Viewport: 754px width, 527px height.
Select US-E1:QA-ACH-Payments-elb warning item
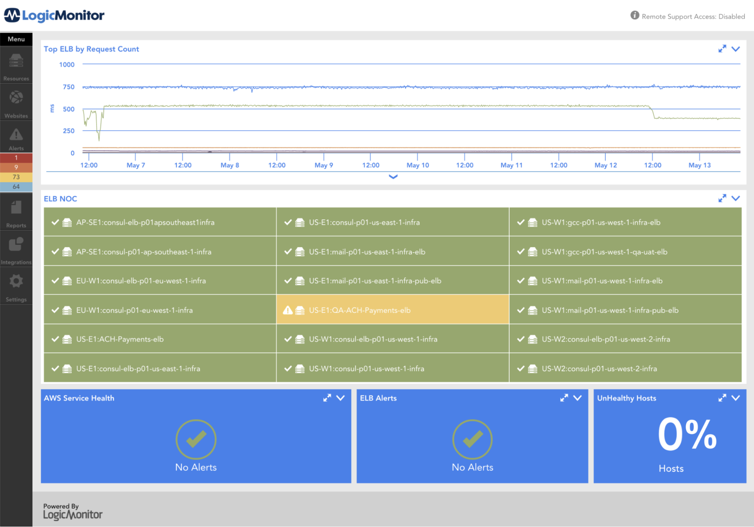tap(393, 310)
